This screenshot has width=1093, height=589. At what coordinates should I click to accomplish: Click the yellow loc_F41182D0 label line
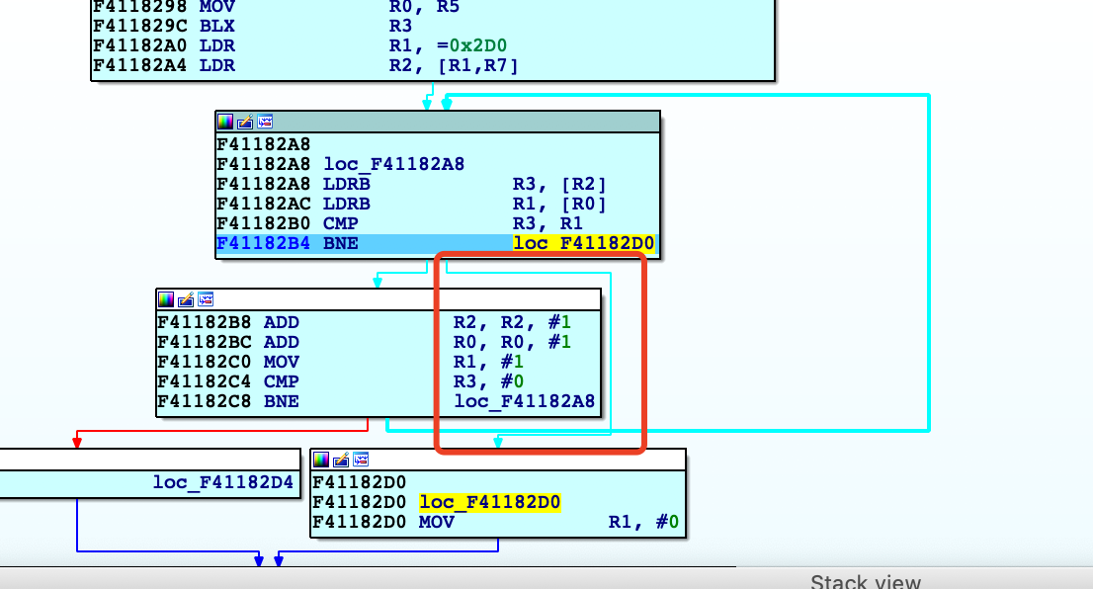point(489,502)
